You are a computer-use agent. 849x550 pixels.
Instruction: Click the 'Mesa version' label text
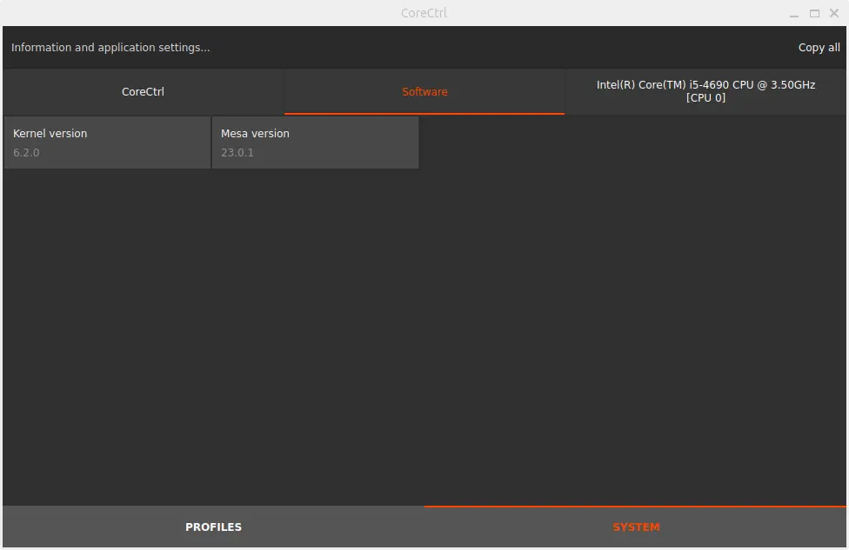[255, 134]
